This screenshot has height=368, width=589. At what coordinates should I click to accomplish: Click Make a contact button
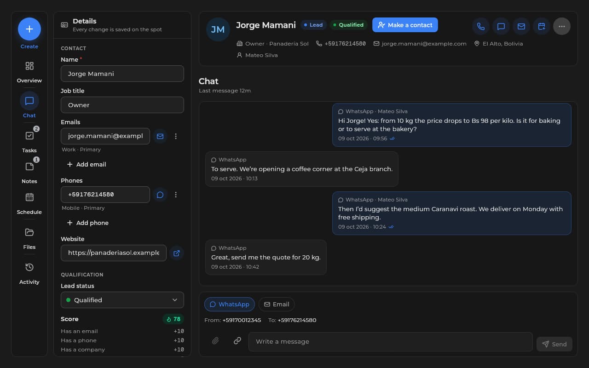[405, 25]
